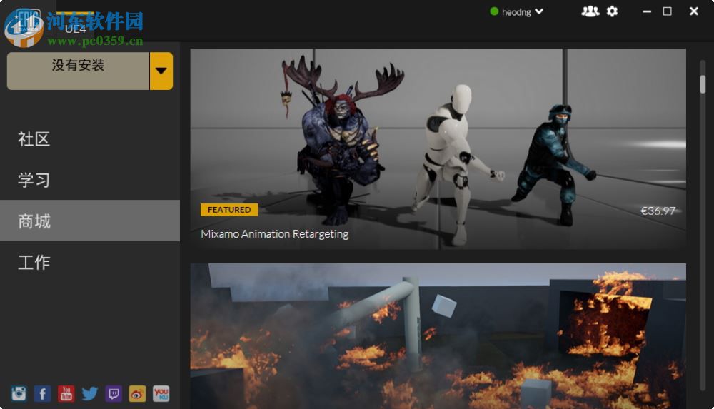The image size is (714, 409).
Task: Open the Facebook social link icon
Action: pos(42,393)
